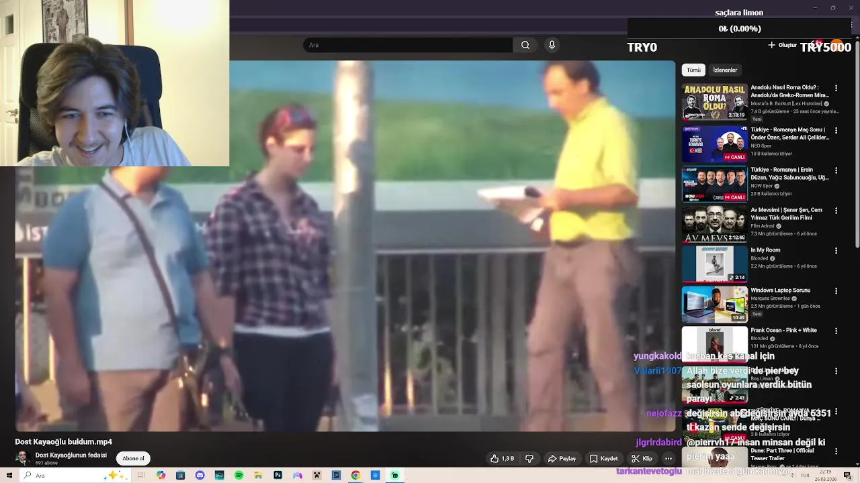Click the Abone ol subscribe button

[133, 459]
